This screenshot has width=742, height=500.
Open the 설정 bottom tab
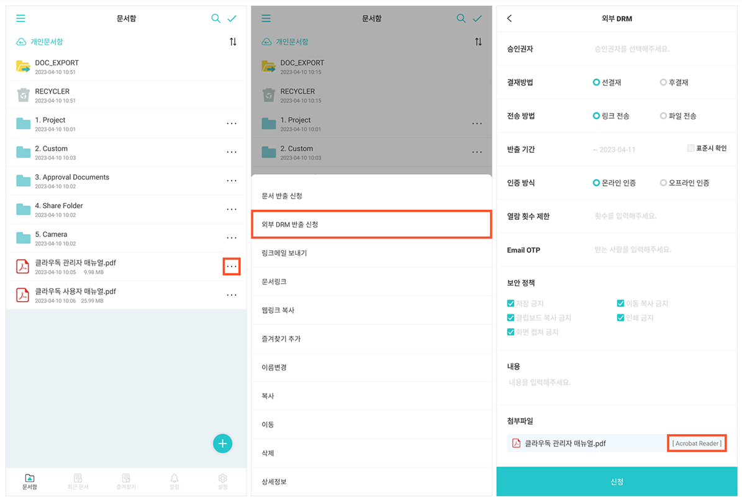pyautogui.click(x=222, y=481)
